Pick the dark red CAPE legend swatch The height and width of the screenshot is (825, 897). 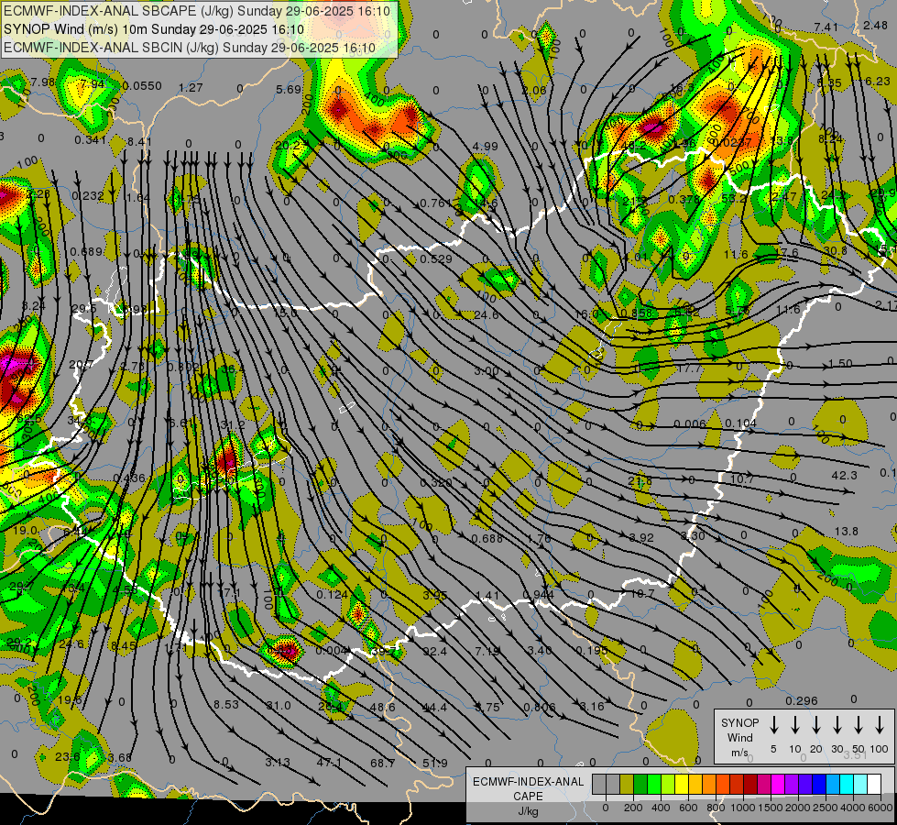tap(750, 785)
